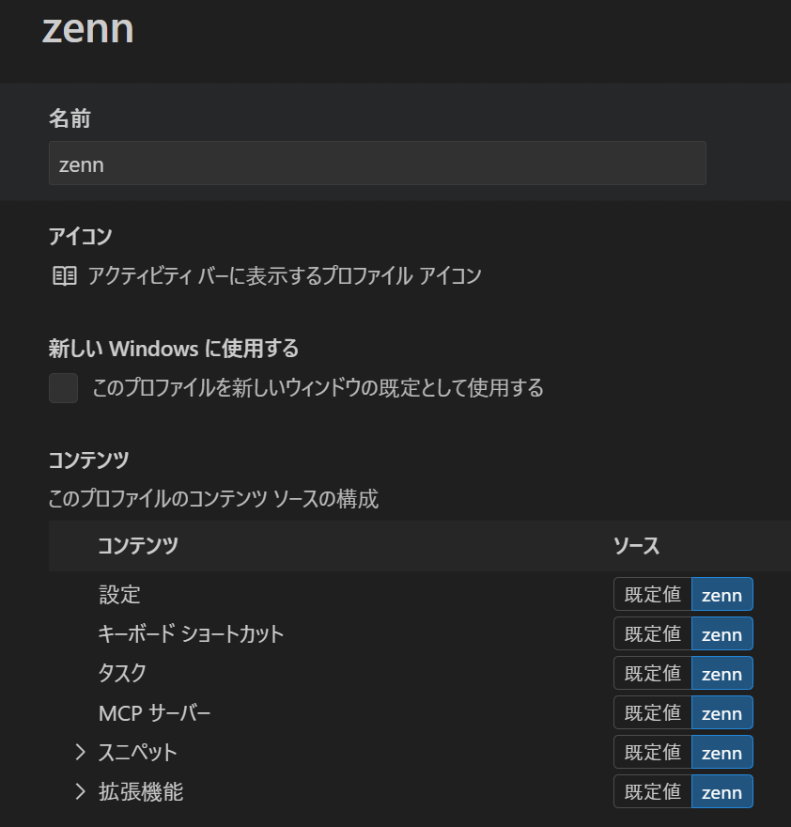Set キーボード ショートカット source to 既定値
This screenshot has width=791, height=827.
[652, 633]
